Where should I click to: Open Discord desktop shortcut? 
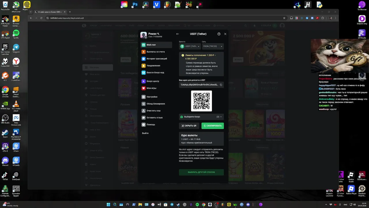5,161
